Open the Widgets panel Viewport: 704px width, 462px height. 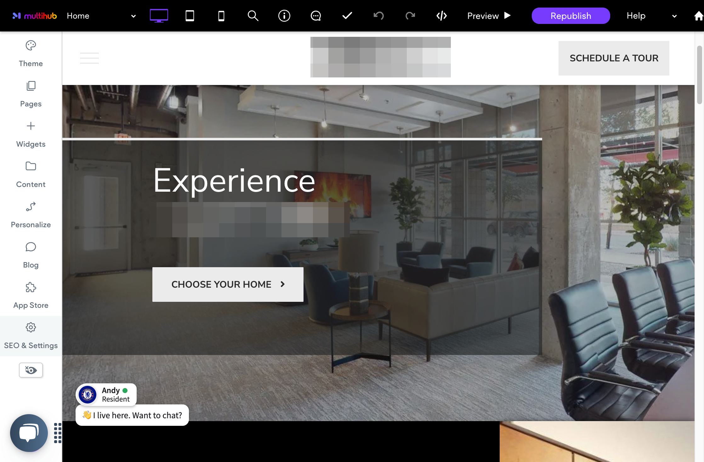(x=31, y=134)
